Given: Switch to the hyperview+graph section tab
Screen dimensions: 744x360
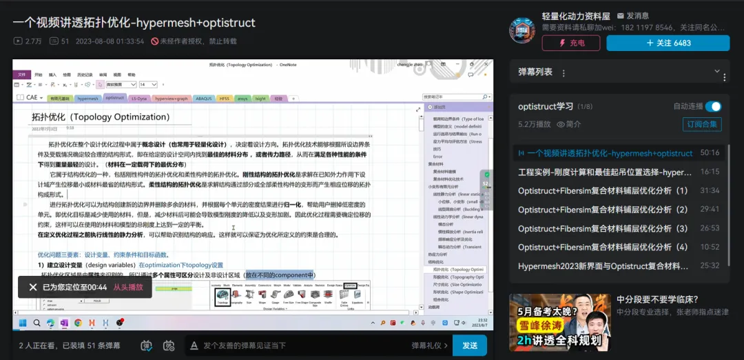Looking at the screenshot, I should pyautogui.click(x=171, y=99).
